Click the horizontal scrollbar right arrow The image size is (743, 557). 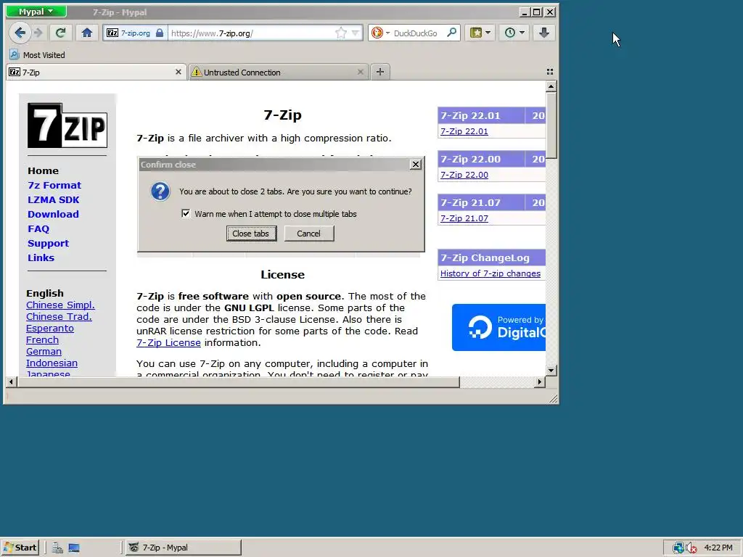(x=539, y=381)
